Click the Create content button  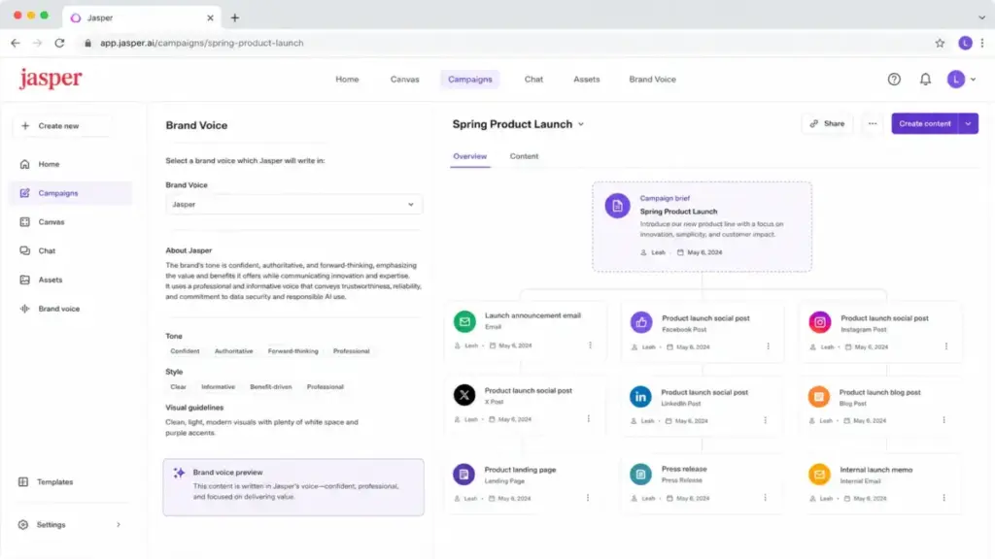tap(925, 123)
